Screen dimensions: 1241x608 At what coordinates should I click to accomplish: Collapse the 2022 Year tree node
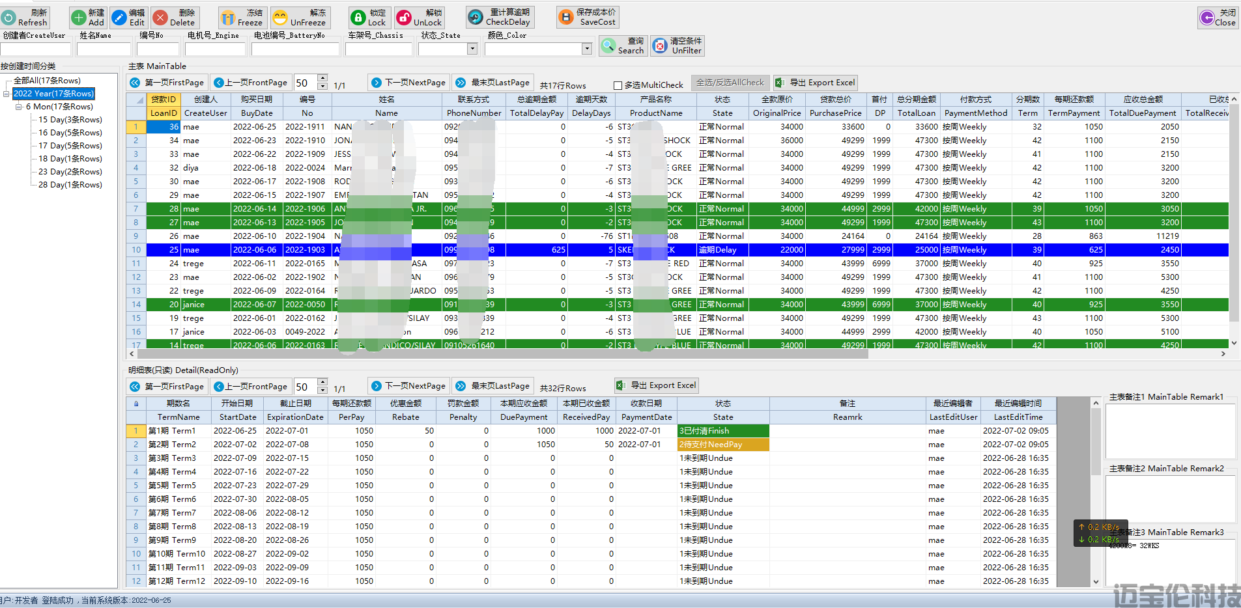click(x=7, y=94)
